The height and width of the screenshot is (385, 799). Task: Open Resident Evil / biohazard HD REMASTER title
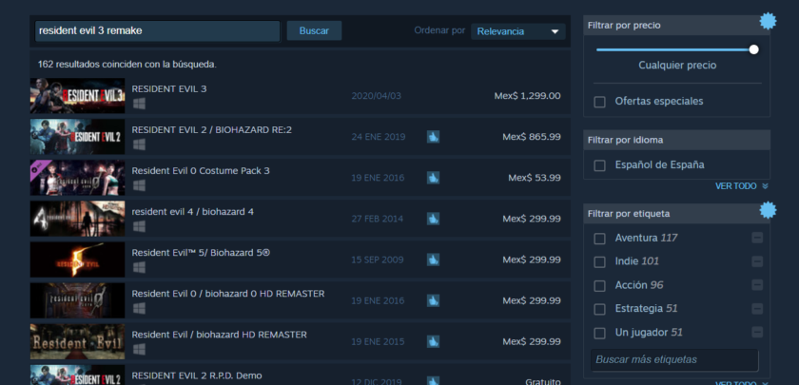click(220, 335)
